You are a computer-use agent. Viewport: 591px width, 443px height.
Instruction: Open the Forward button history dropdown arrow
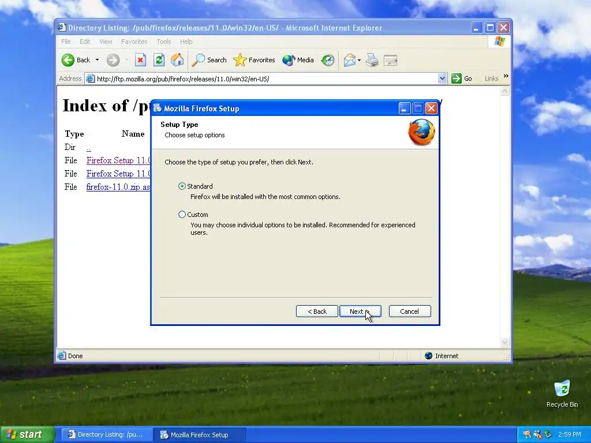point(126,60)
